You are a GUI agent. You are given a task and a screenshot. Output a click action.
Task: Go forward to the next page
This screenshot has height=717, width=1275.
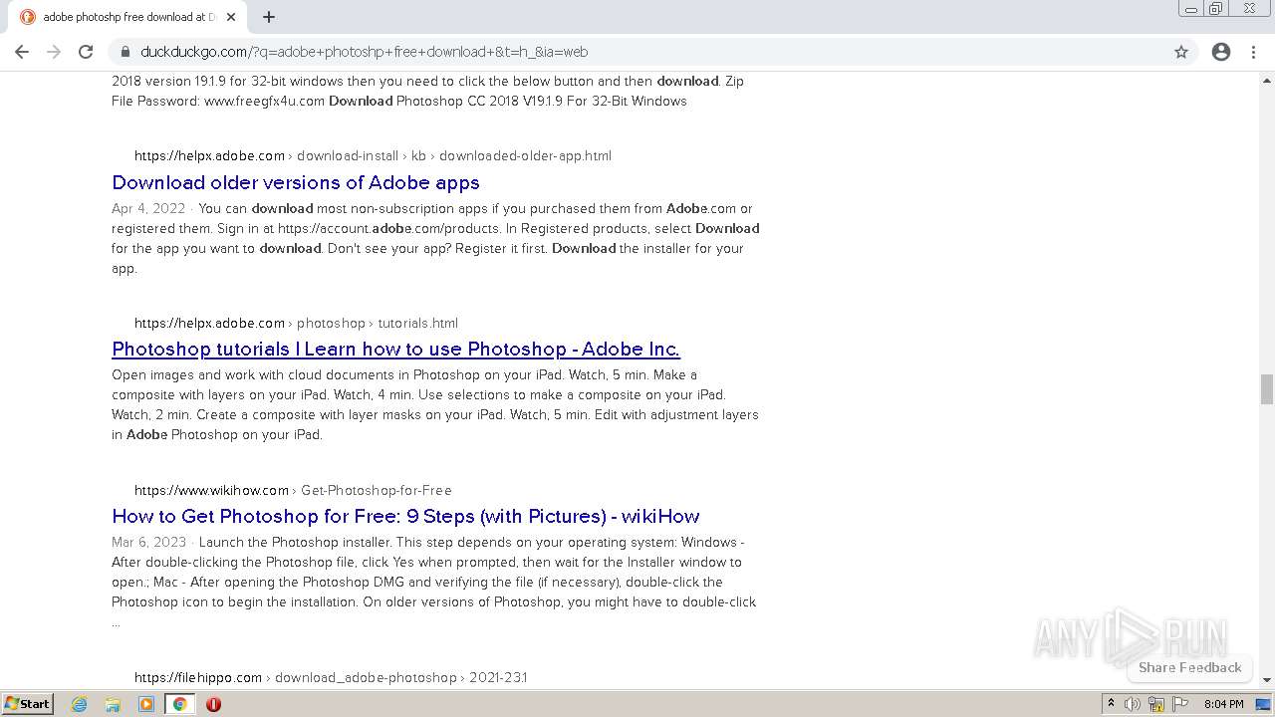pyautogui.click(x=54, y=52)
